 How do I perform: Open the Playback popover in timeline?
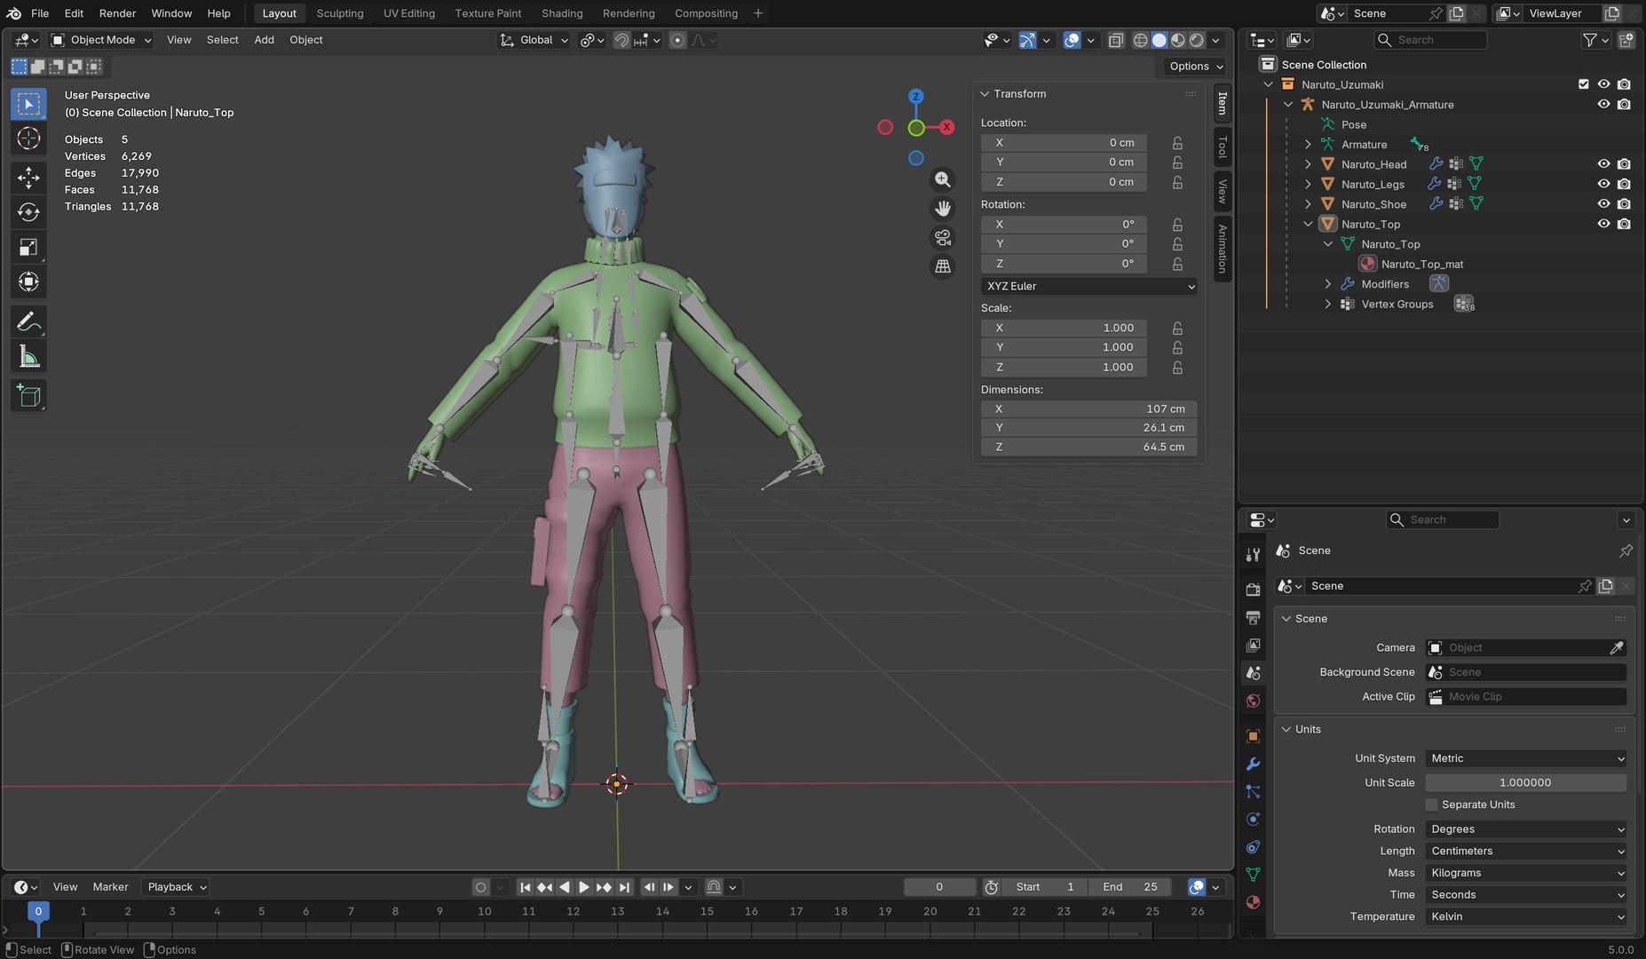[x=177, y=887]
